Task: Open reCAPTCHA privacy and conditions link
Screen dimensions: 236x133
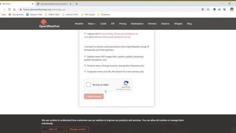Action: click(123, 89)
